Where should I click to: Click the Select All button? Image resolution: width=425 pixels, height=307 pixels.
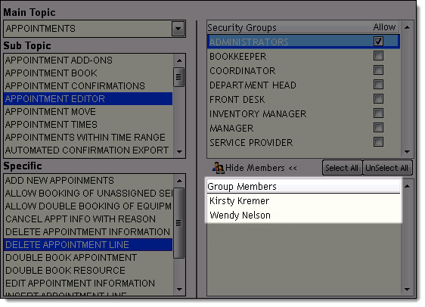tap(342, 168)
